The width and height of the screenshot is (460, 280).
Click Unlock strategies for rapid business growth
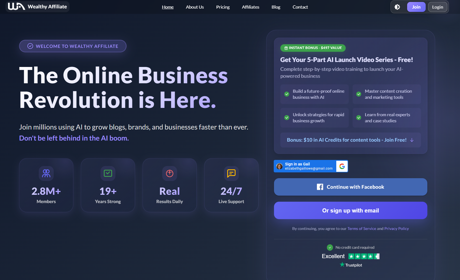(x=319, y=118)
